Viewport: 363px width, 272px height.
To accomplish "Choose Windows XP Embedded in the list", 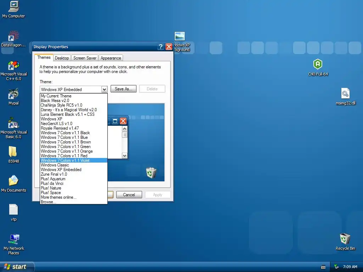I will coord(74,170).
